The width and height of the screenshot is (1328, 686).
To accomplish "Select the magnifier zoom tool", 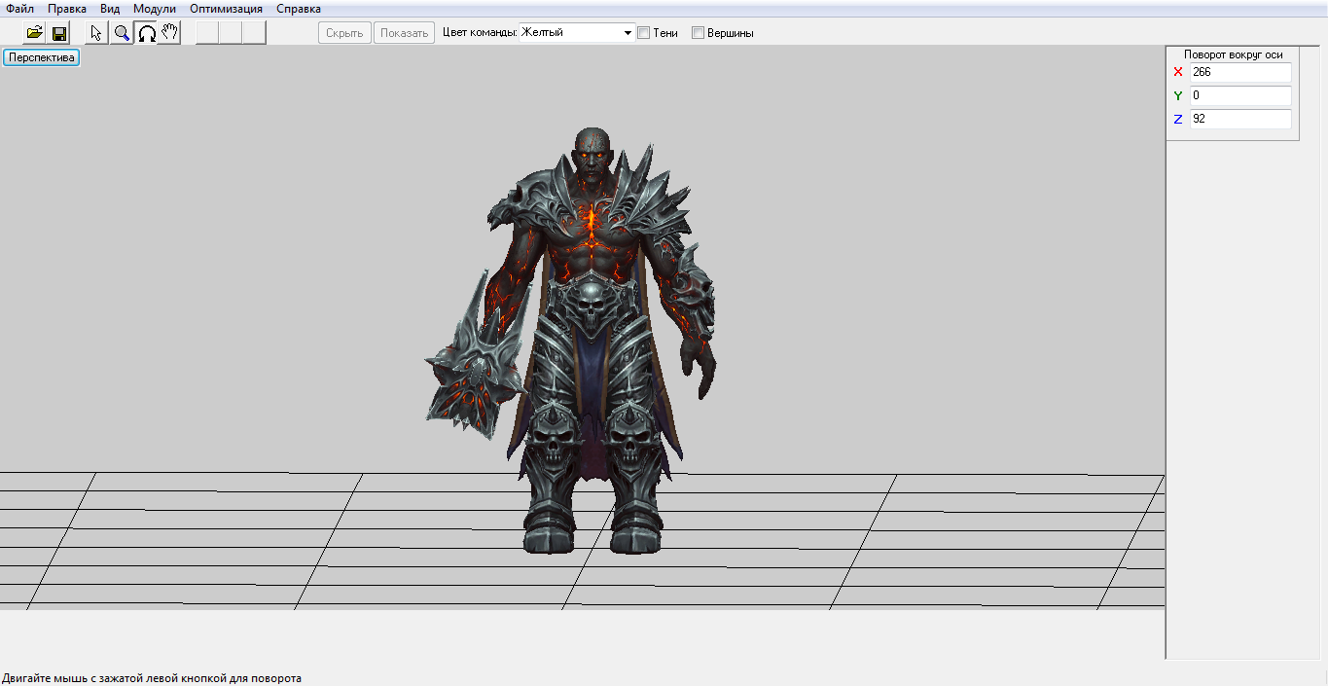I will 122,33.
